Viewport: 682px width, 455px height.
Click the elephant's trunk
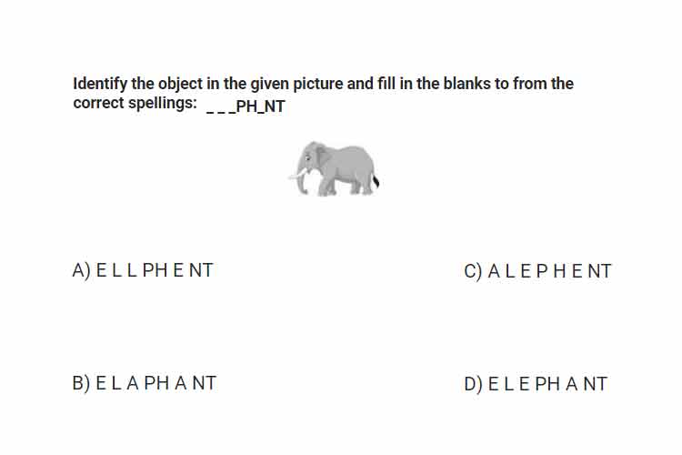[x=302, y=184]
